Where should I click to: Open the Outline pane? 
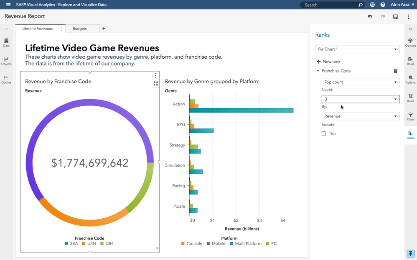click(x=6, y=79)
